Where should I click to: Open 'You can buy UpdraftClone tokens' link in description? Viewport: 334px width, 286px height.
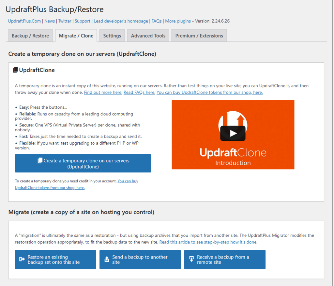click(x=210, y=92)
